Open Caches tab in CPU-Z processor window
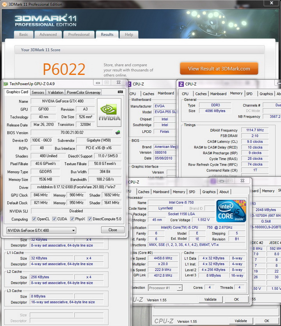This screenshot has width=281, height=326. [x=144, y=192]
